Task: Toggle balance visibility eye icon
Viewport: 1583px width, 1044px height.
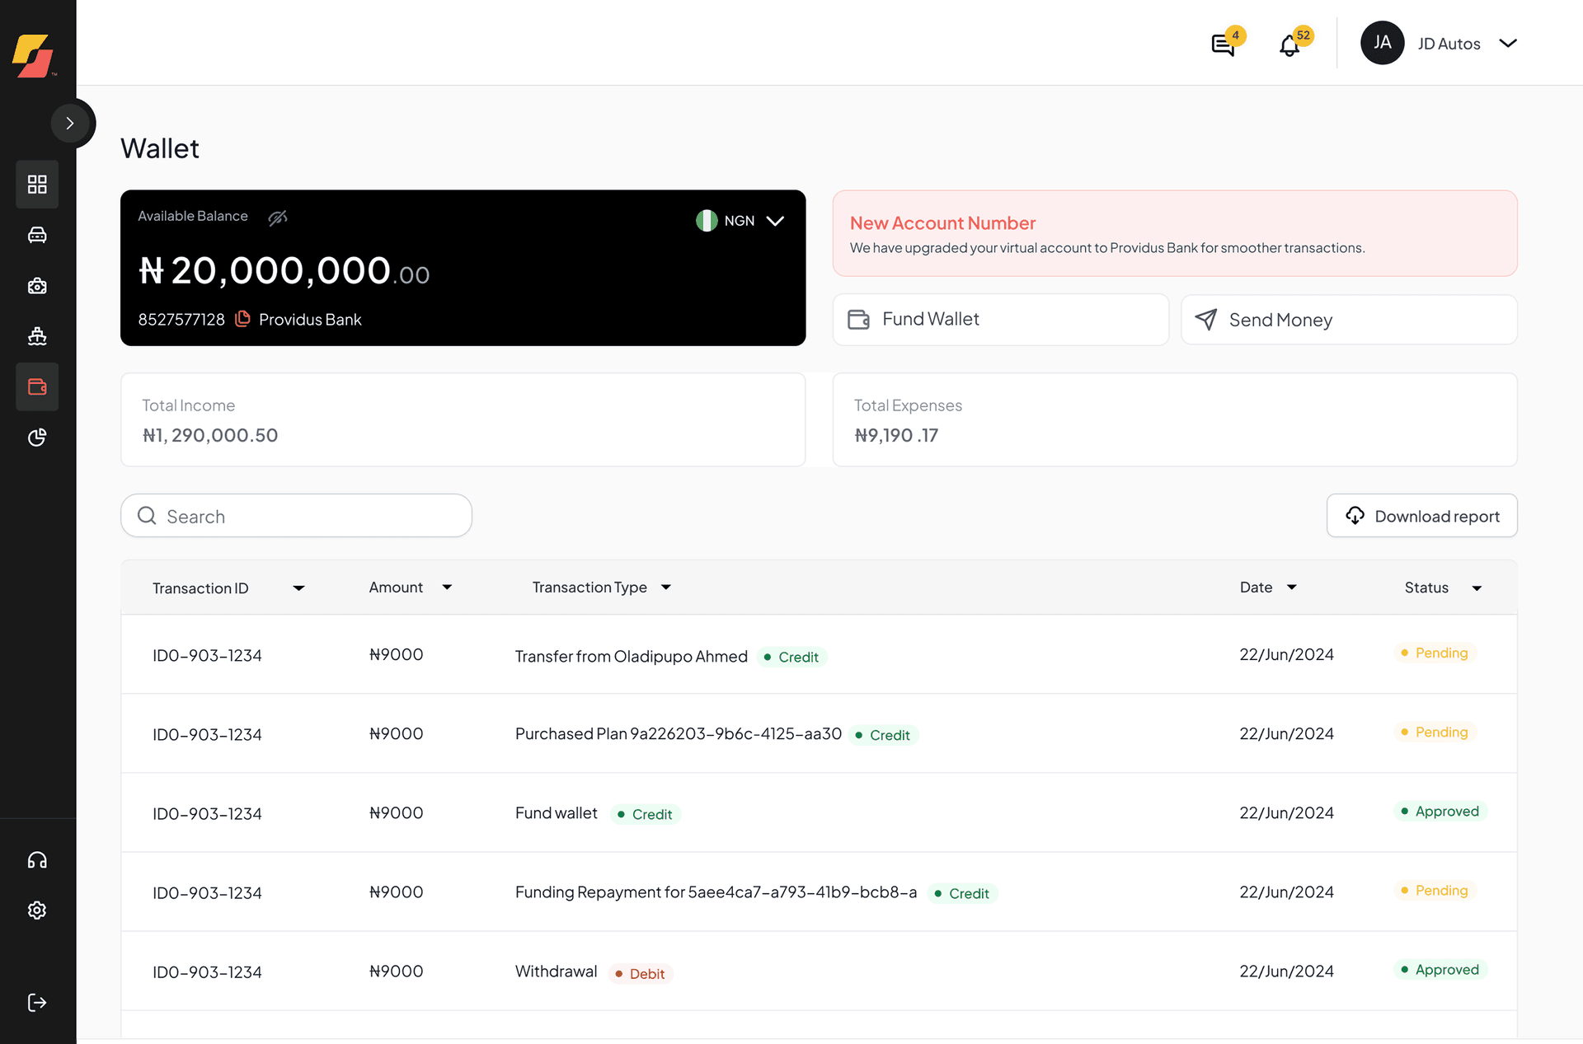Action: tap(278, 217)
